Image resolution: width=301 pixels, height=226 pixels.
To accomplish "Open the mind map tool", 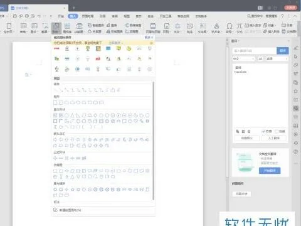I will [x=133, y=25].
